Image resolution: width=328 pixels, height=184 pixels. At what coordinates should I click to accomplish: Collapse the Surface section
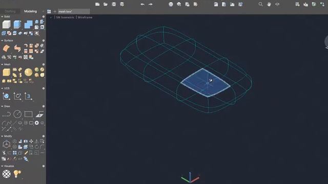tap(2, 40)
